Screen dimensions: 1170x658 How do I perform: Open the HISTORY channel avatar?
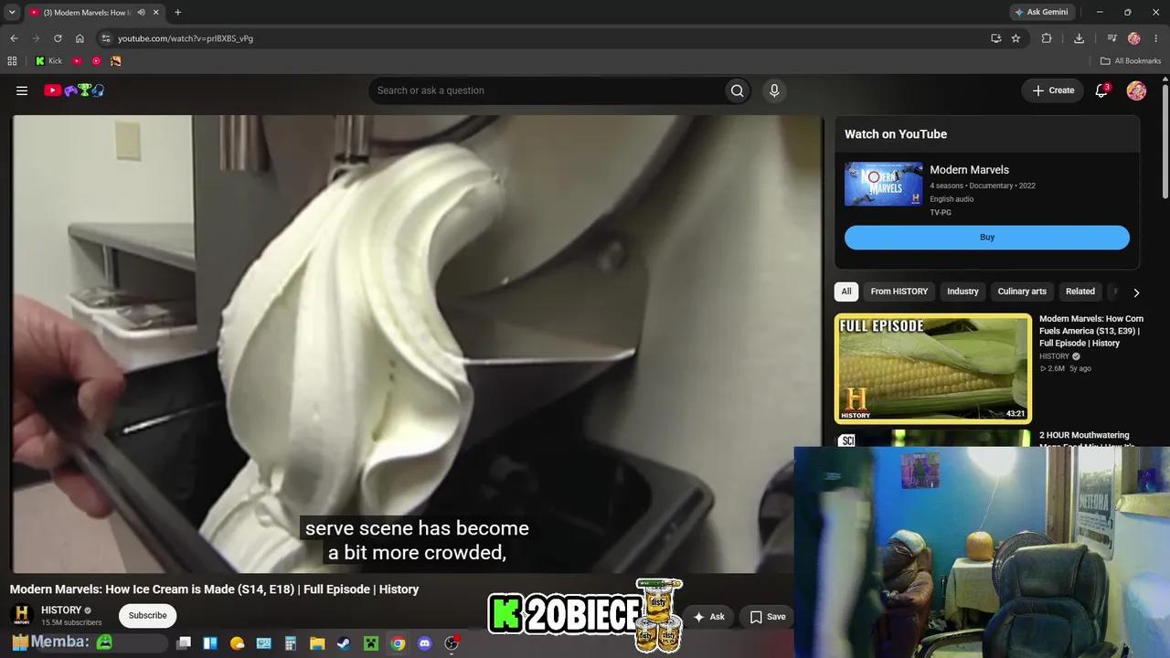(x=22, y=615)
